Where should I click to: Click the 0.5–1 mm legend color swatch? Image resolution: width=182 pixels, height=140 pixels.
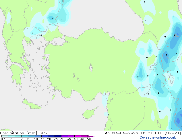coord(11,136)
